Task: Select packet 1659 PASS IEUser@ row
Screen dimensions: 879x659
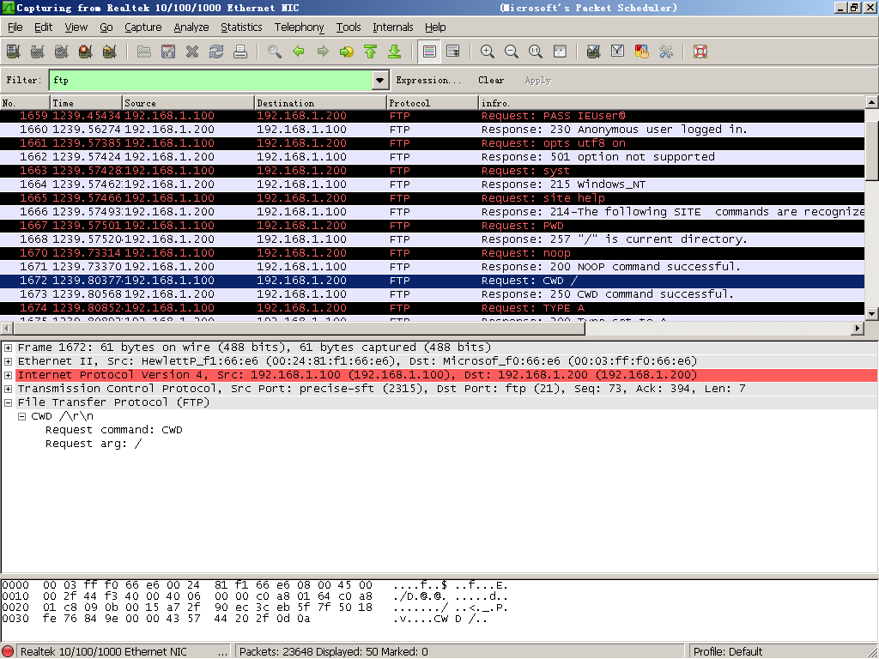Action: click(x=433, y=116)
